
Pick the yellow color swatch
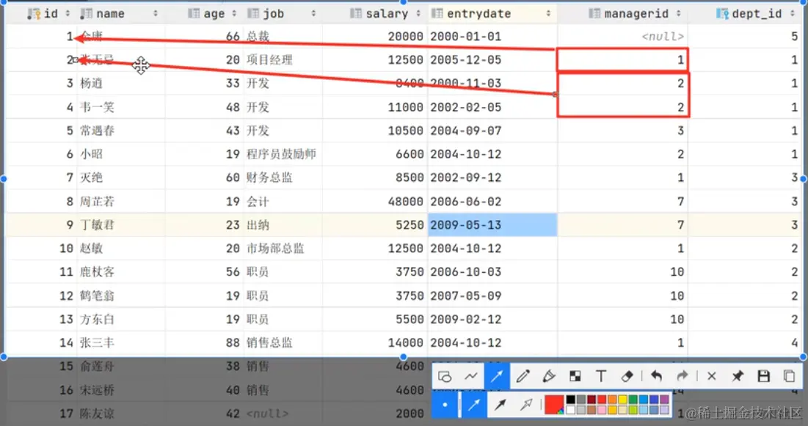click(622, 400)
